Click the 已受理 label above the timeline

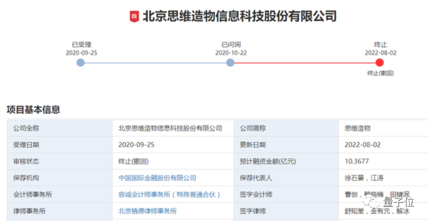(81, 45)
